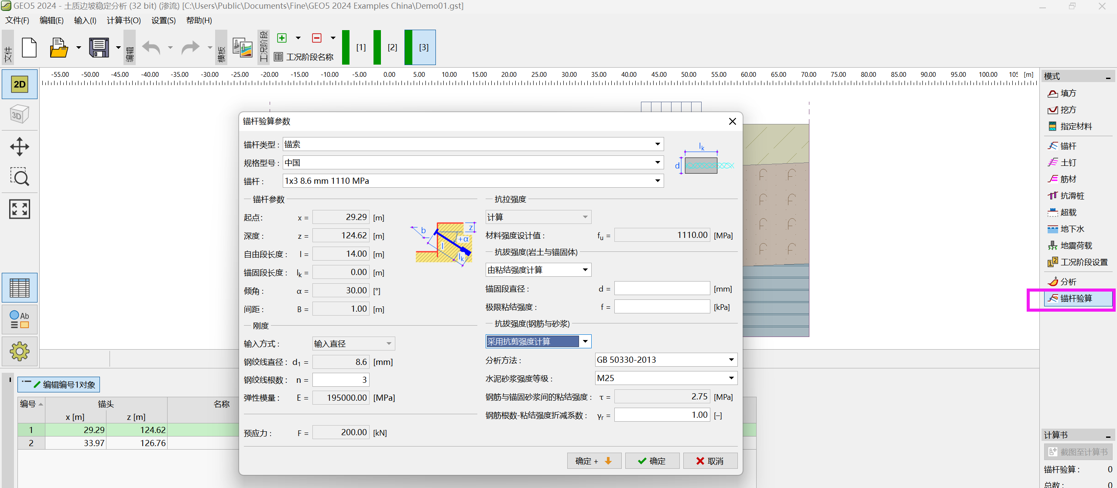1117x488 pixels.
Task: Switch to construction stage [3]
Action: click(x=420, y=47)
